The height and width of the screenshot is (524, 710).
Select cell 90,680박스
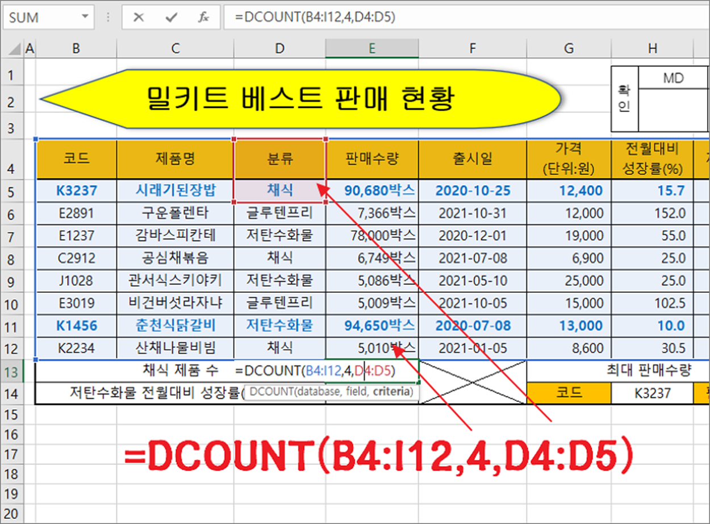(x=372, y=191)
